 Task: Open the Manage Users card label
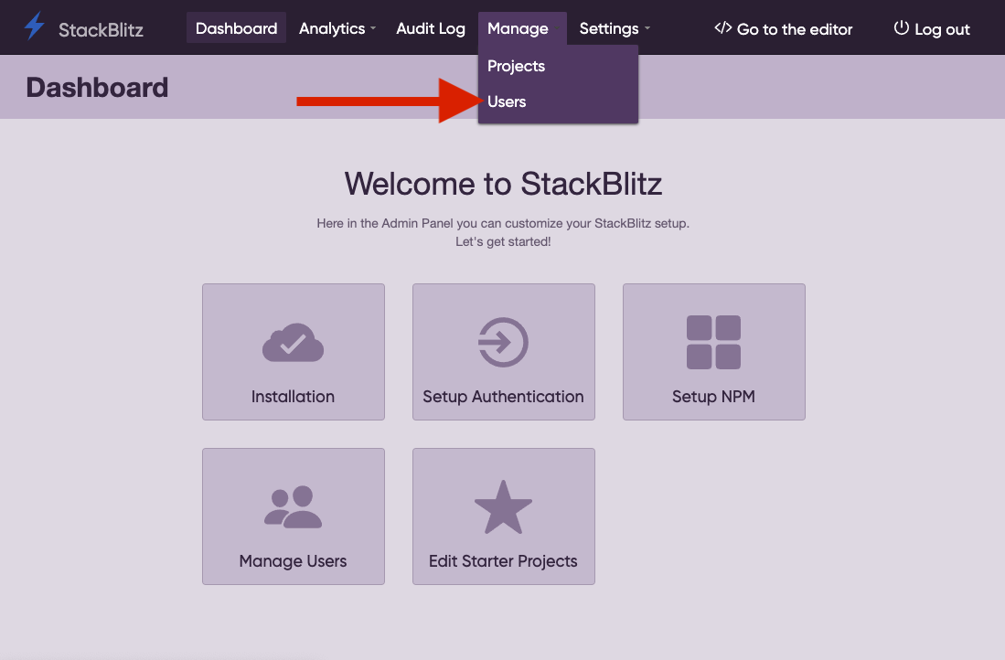tap(293, 561)
